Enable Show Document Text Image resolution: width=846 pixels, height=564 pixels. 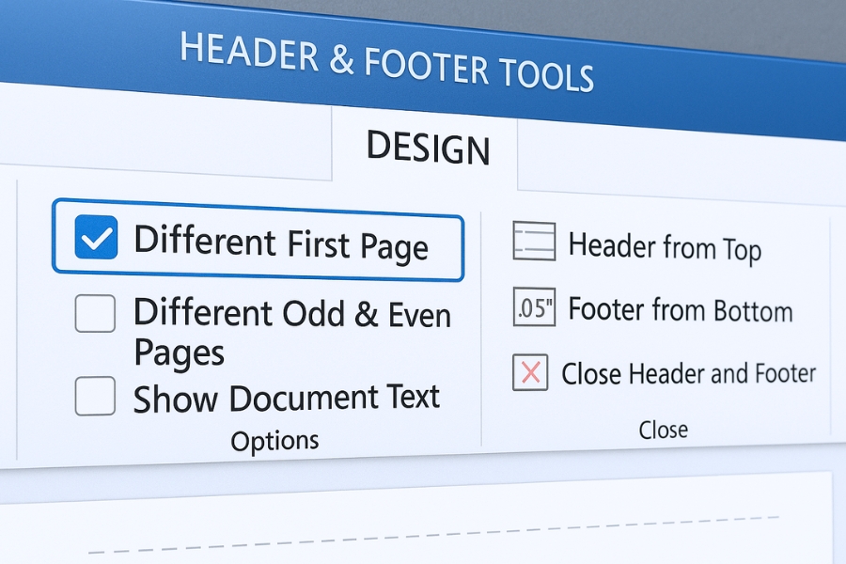pyautogui.click(x=95, y=396)
